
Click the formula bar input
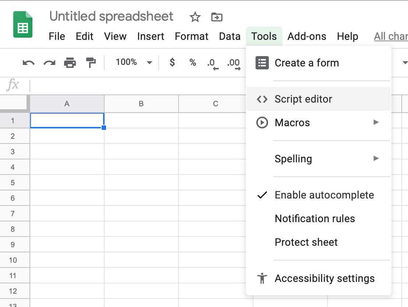pyautogui.click(x=138, y=86)
